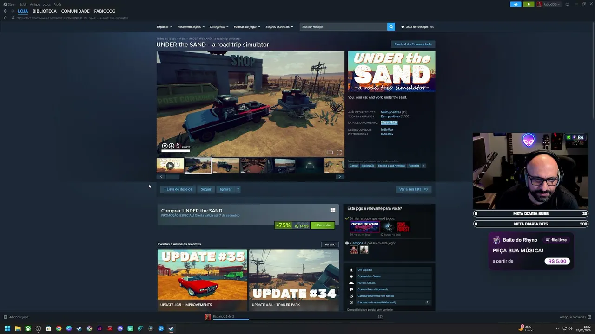Open the active Steam taskbar icon

[171, 328]
